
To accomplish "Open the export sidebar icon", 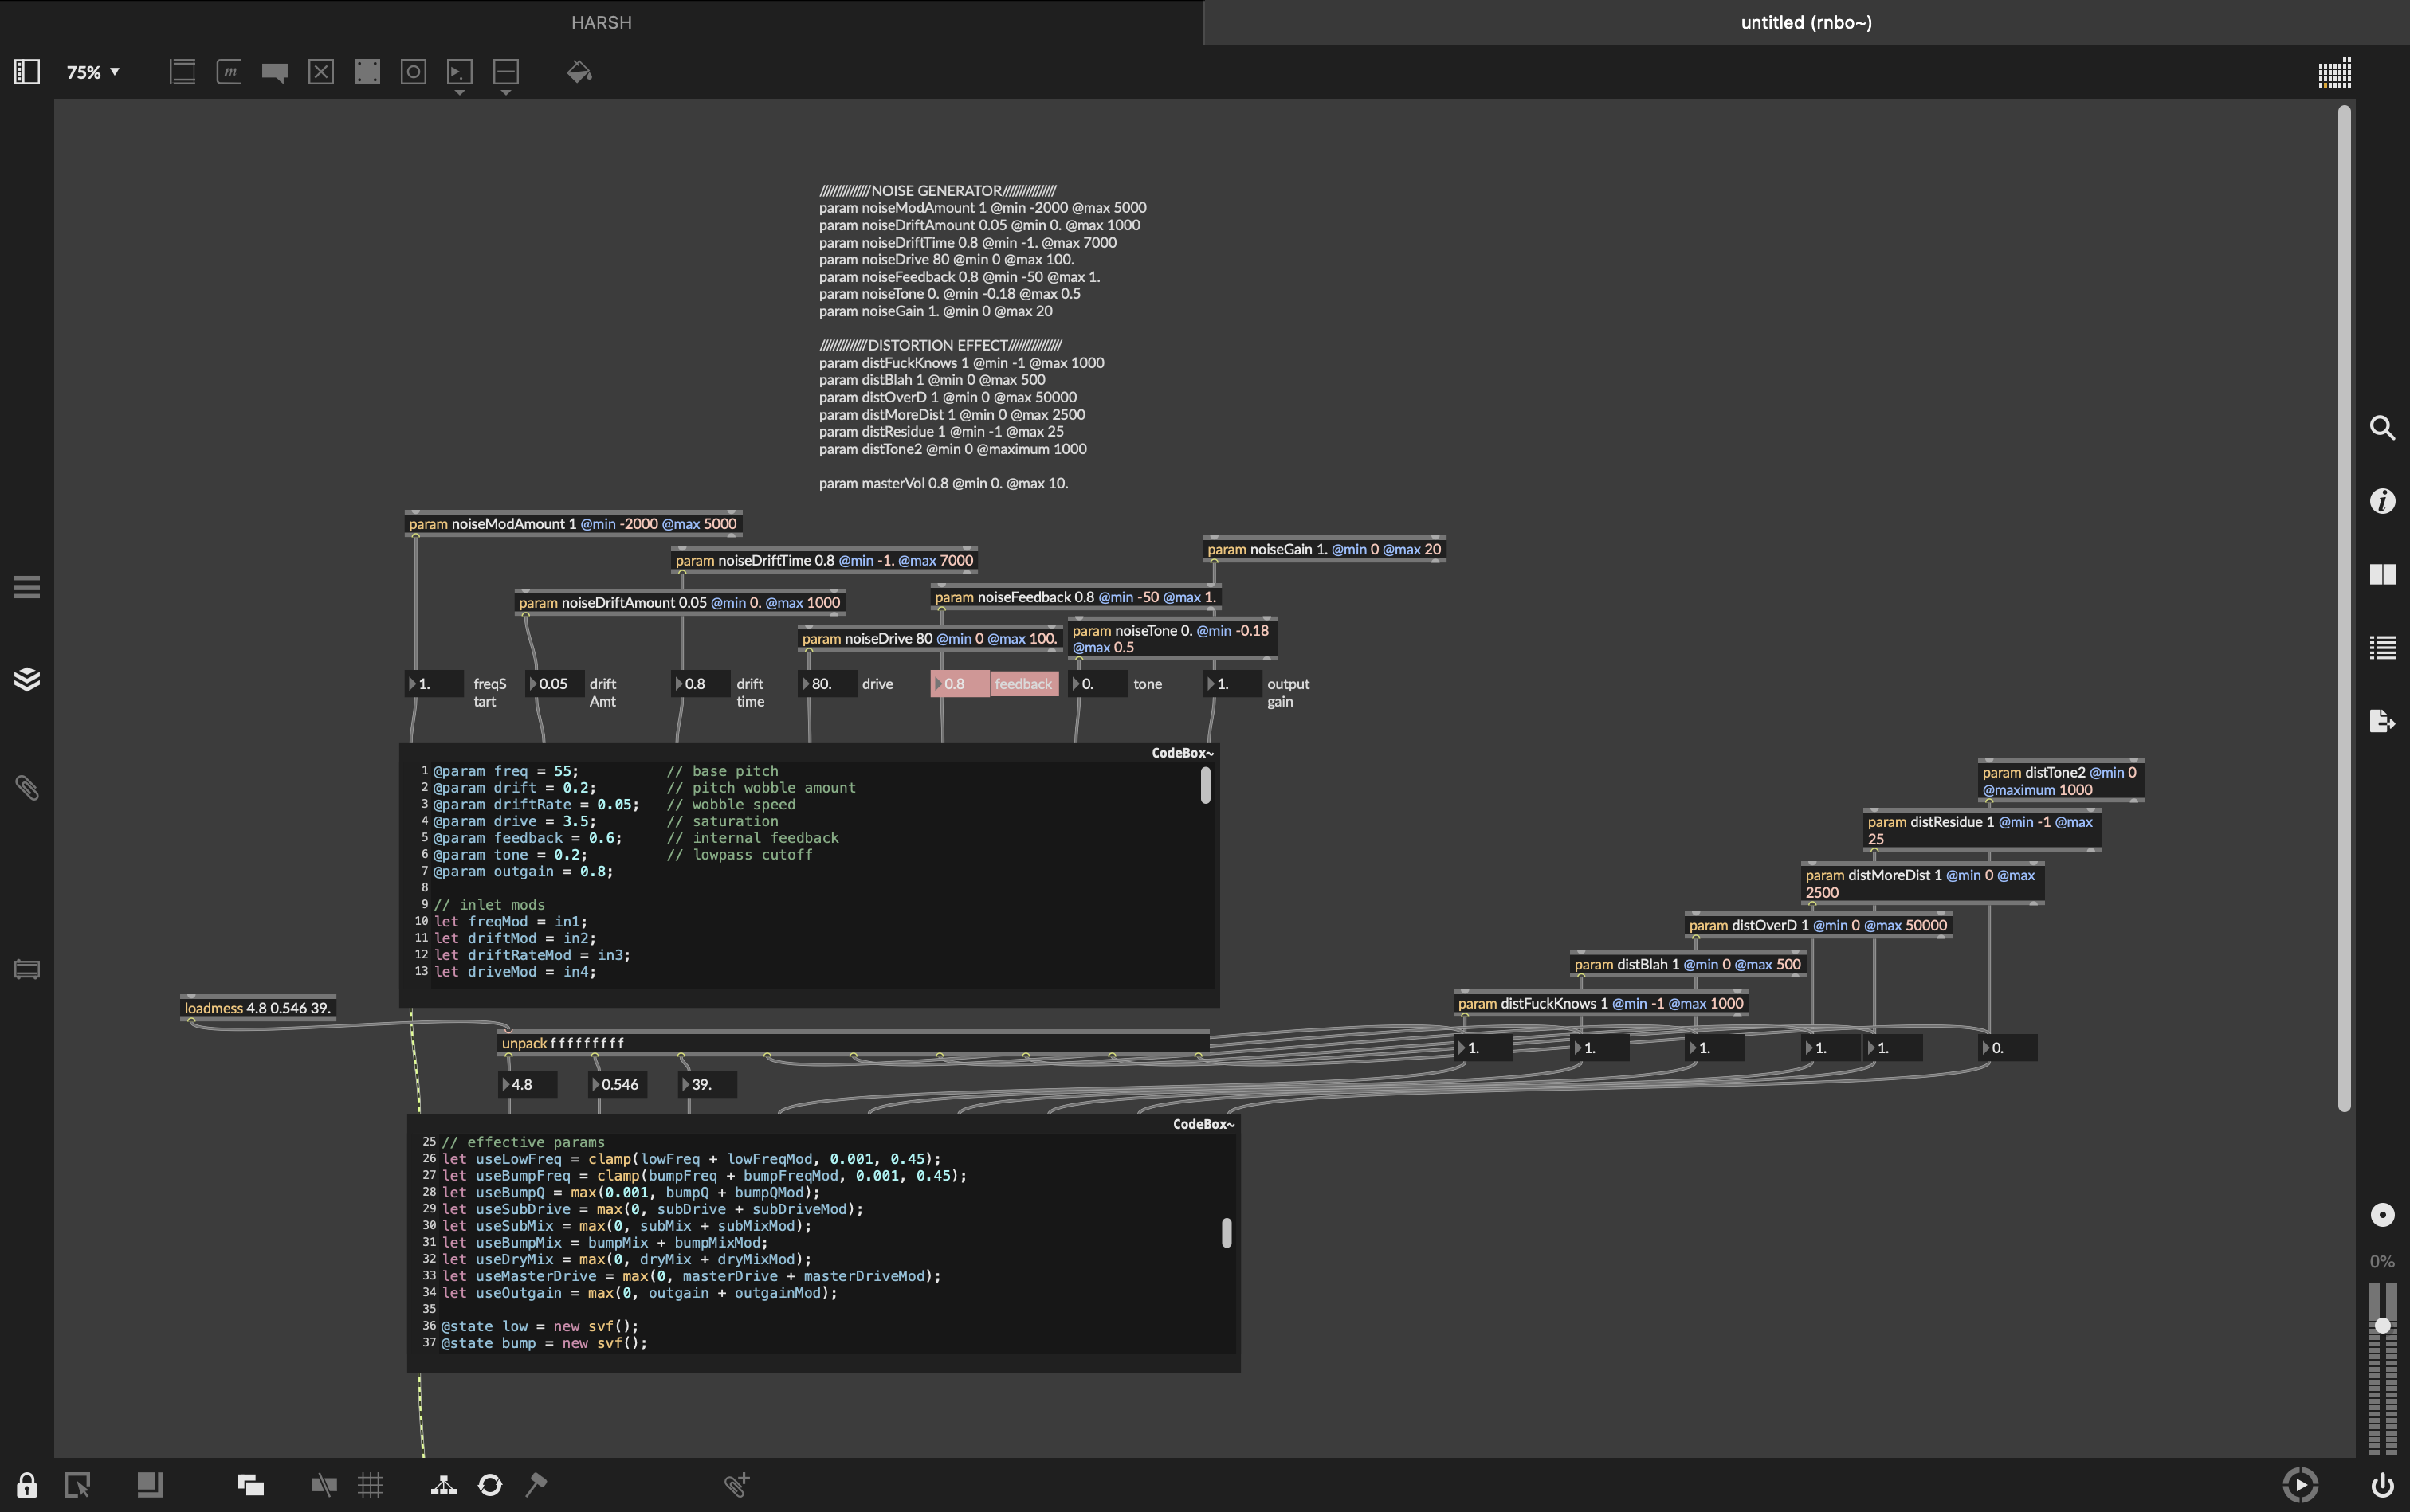I will click(2382, 721).
